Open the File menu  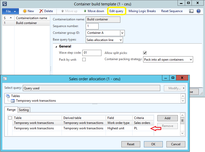point(10,11)
